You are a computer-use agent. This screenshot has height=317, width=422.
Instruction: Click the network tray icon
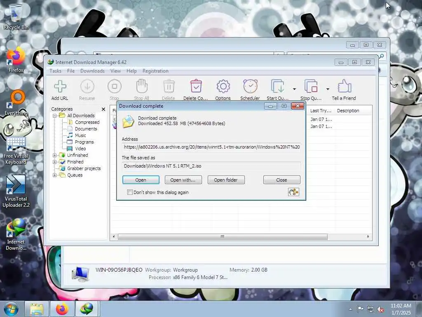pos(370,309)
